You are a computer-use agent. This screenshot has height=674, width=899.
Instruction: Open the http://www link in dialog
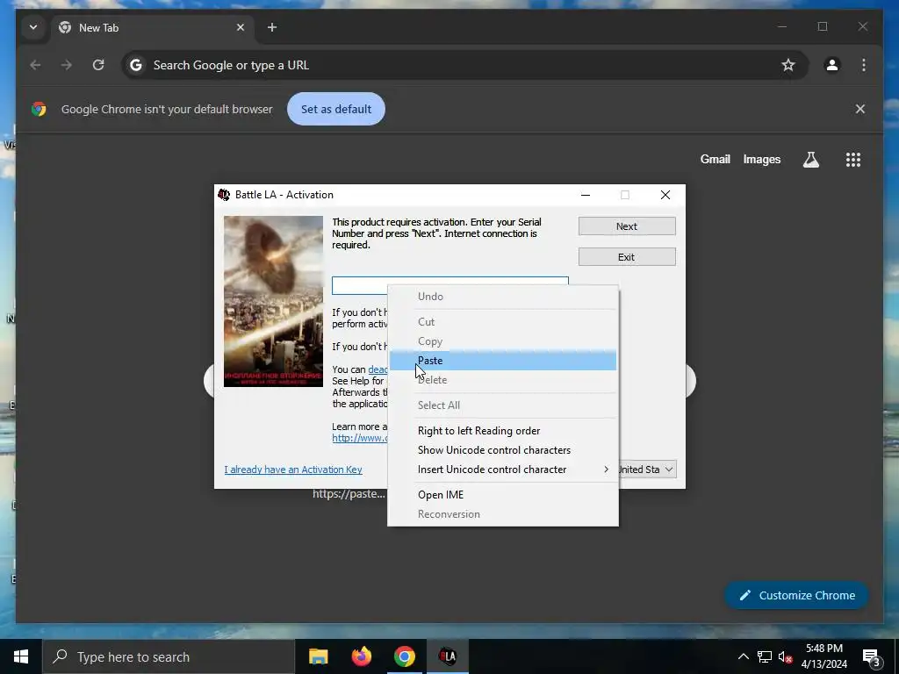point(359,438)
